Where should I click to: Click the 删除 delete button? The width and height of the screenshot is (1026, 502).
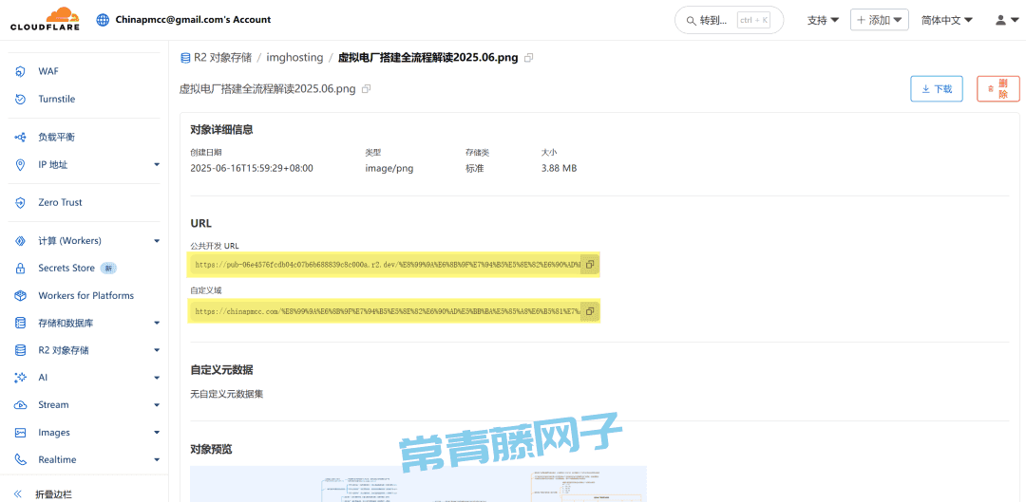click(x=997, y=89)
